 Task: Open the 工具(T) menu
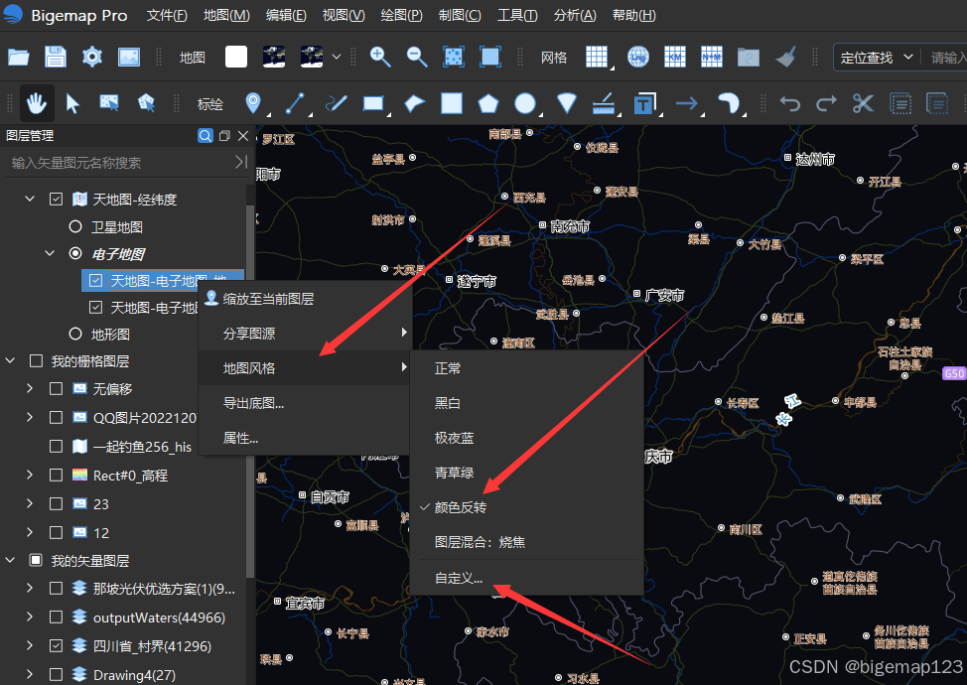point(517,16)
